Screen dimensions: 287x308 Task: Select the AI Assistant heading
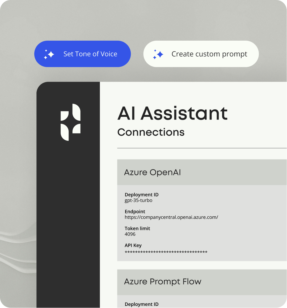point(172,113)
